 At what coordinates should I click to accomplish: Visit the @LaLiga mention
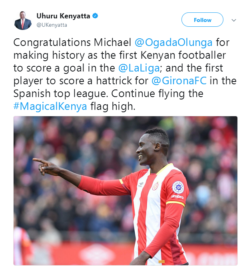click(x=139, y=68)
